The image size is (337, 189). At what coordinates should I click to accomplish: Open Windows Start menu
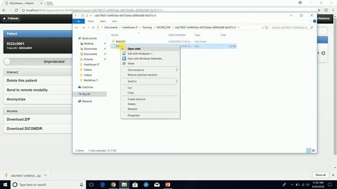click(x=5, y=184)
